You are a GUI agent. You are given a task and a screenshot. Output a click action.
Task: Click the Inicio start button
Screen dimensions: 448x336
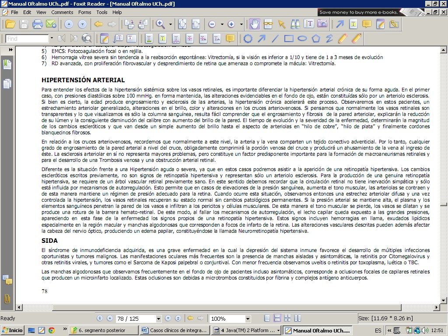[12, 330]
